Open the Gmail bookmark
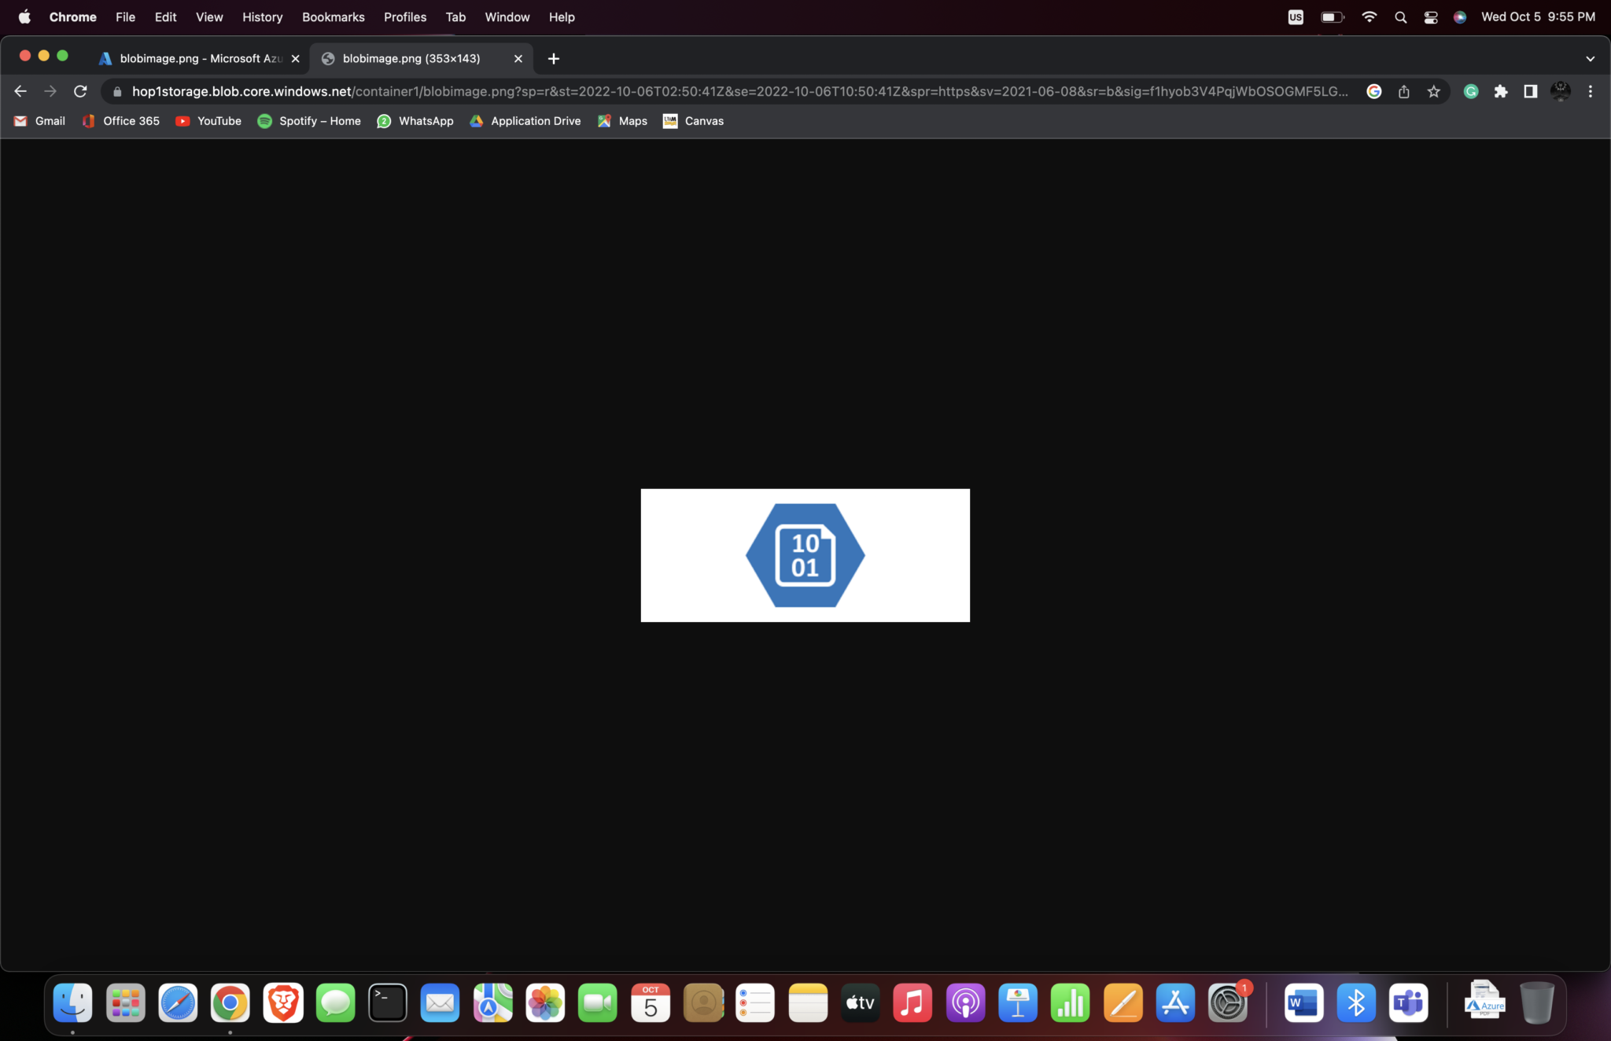Viewport: 1611px width, 1041px height. [x=39, y=121]
